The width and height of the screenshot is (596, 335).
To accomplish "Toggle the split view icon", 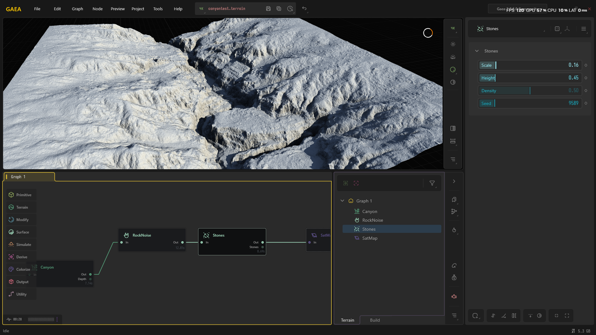I will click(x=453, y=128).
